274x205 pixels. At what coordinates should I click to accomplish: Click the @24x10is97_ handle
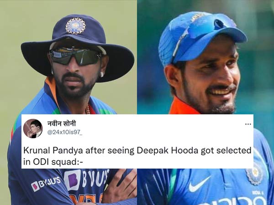click(65, 133)
